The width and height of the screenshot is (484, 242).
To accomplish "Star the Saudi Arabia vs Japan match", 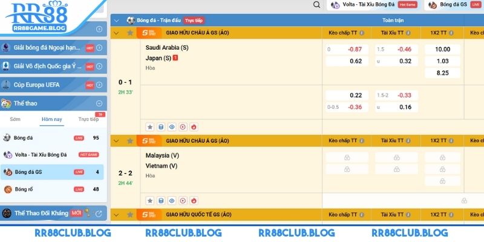I will [150, 127].
